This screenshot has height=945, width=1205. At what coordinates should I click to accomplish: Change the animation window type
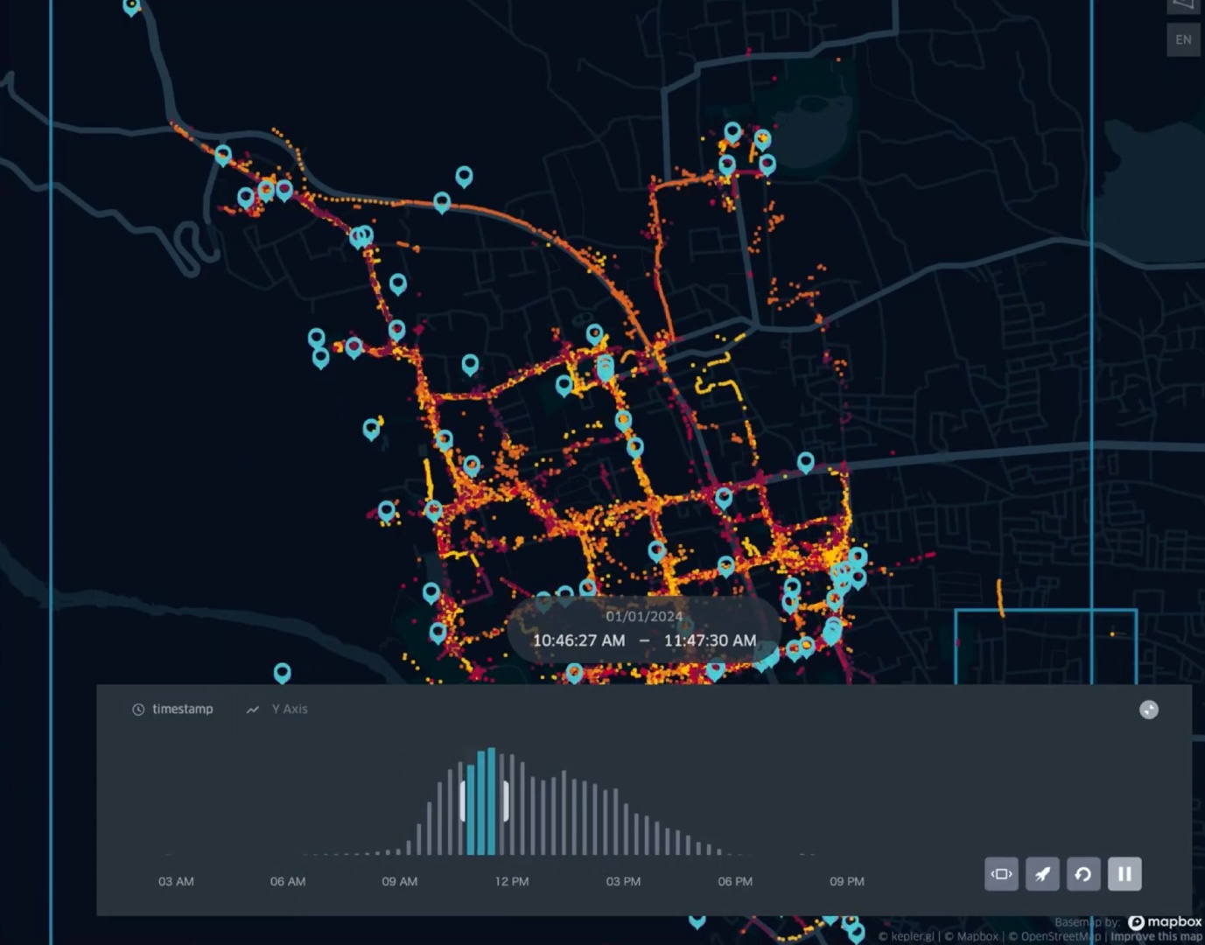click(x=1001, y=873)
